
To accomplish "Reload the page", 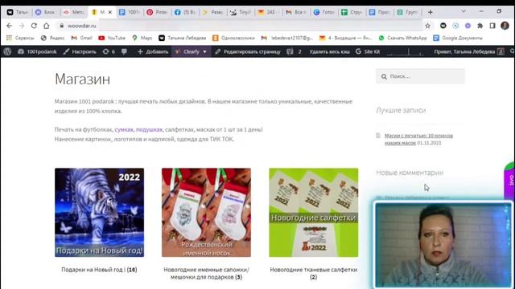I will point(34,26).
